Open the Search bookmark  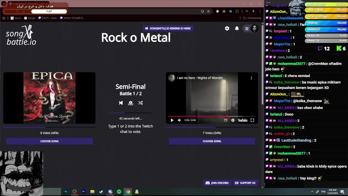pos(16,18)
